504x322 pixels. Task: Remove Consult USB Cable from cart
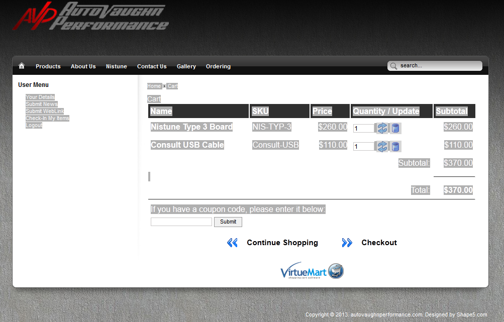coord(395,146)
